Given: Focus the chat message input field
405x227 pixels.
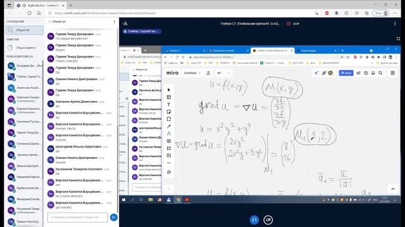Looking at the screenshot, I should (77, 217).
